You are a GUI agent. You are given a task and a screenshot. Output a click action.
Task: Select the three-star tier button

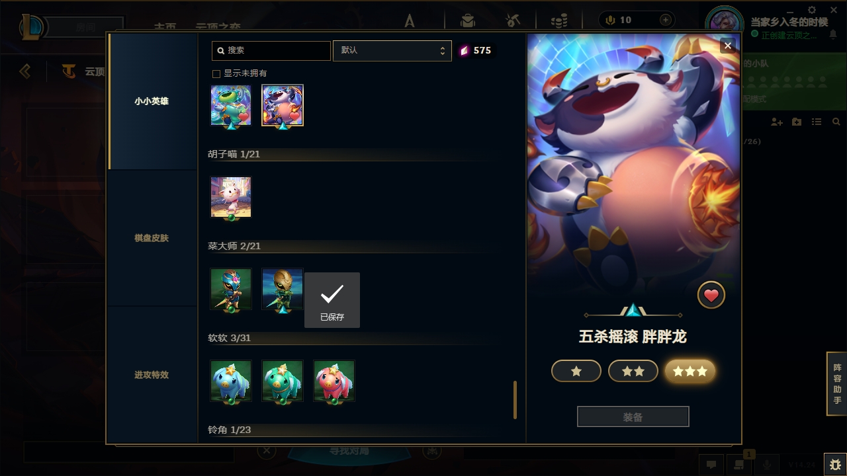[x=690, y=372]
